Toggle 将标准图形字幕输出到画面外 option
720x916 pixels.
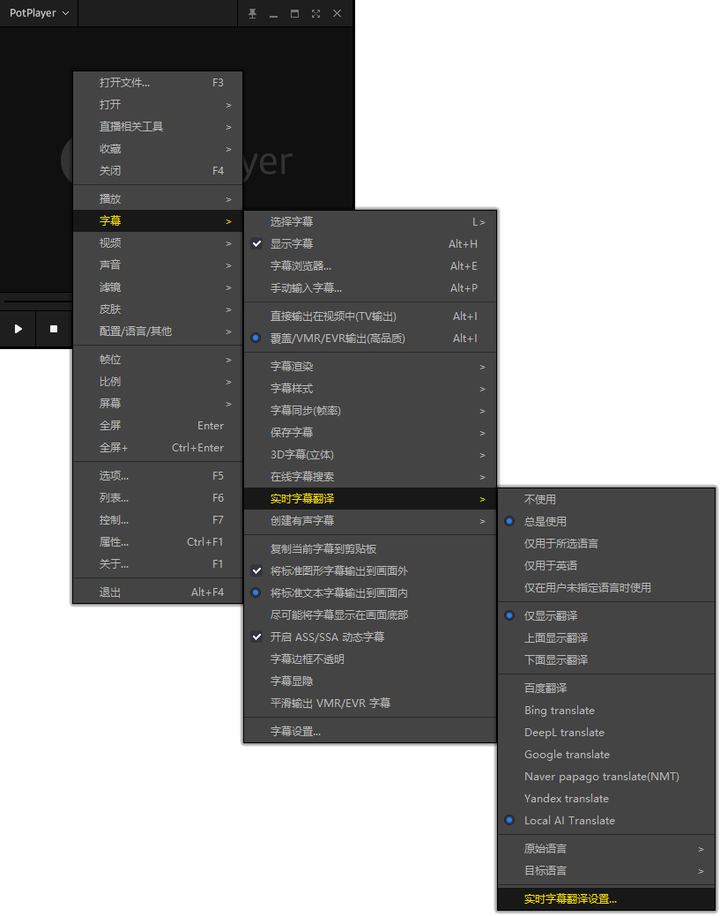(x=370, y=570)
